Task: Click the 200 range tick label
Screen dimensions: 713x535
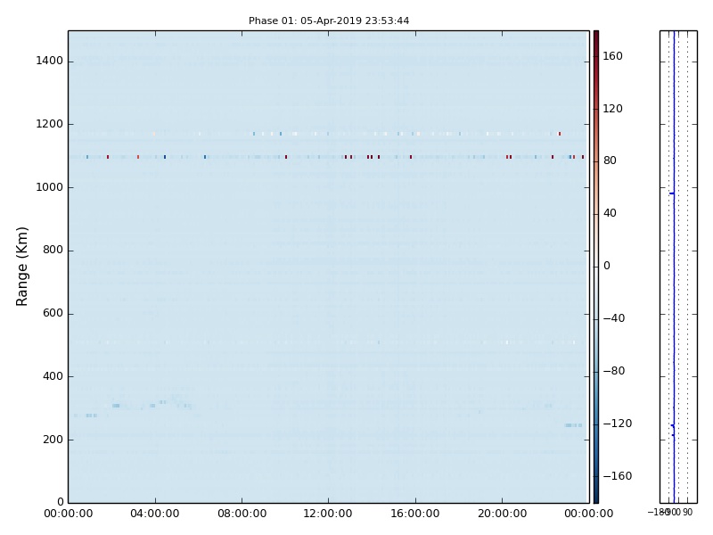Action: [53, 440]
